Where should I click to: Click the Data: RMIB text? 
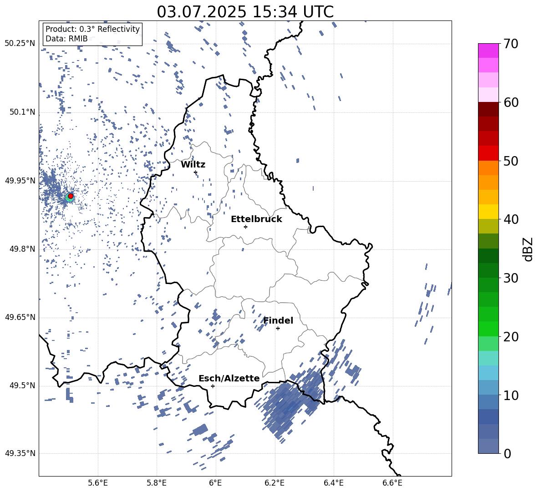click(x=66, y=39)
